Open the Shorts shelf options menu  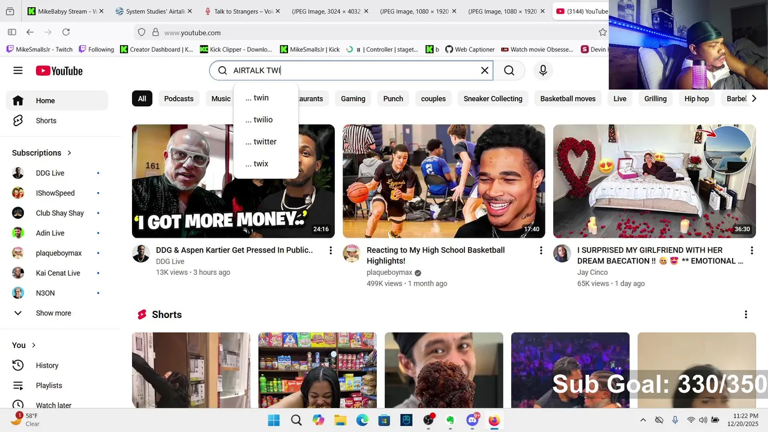pyautogui.click(x=746, y=314)
